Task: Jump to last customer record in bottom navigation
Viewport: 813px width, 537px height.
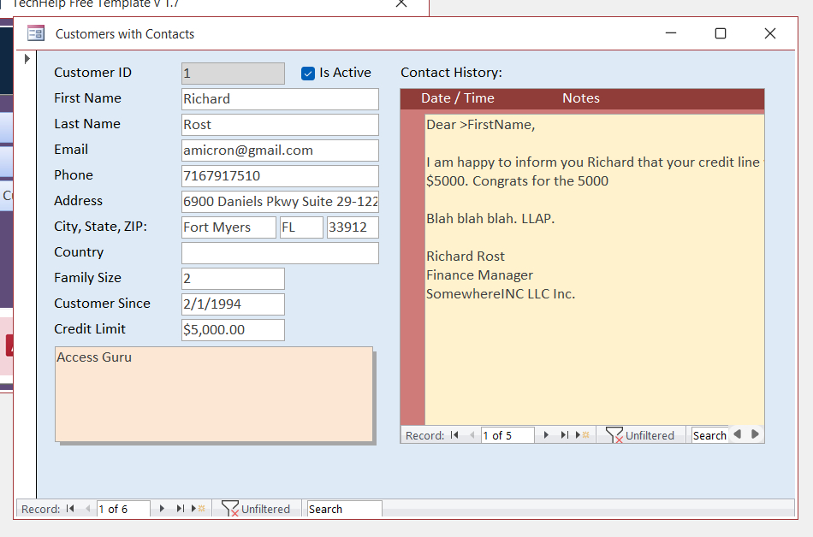Action: [x=181, y=509]
